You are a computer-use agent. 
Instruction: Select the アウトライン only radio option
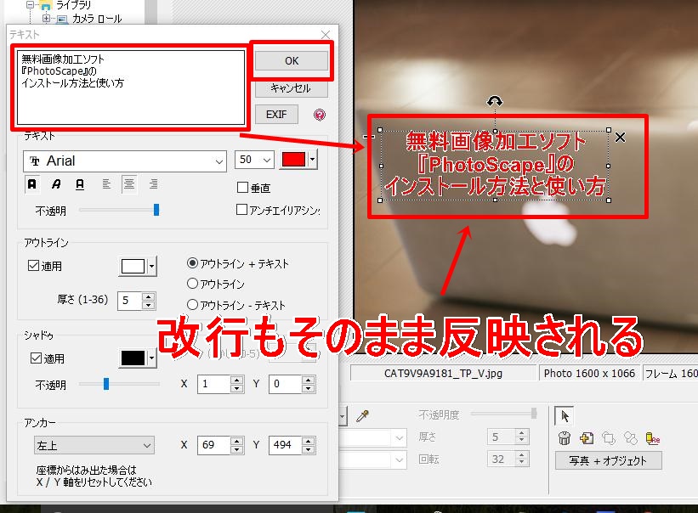pyautogui.click(x=192, y=283)
